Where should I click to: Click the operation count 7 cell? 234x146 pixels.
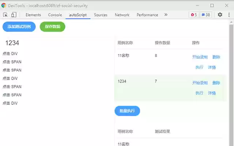[156, 81]
